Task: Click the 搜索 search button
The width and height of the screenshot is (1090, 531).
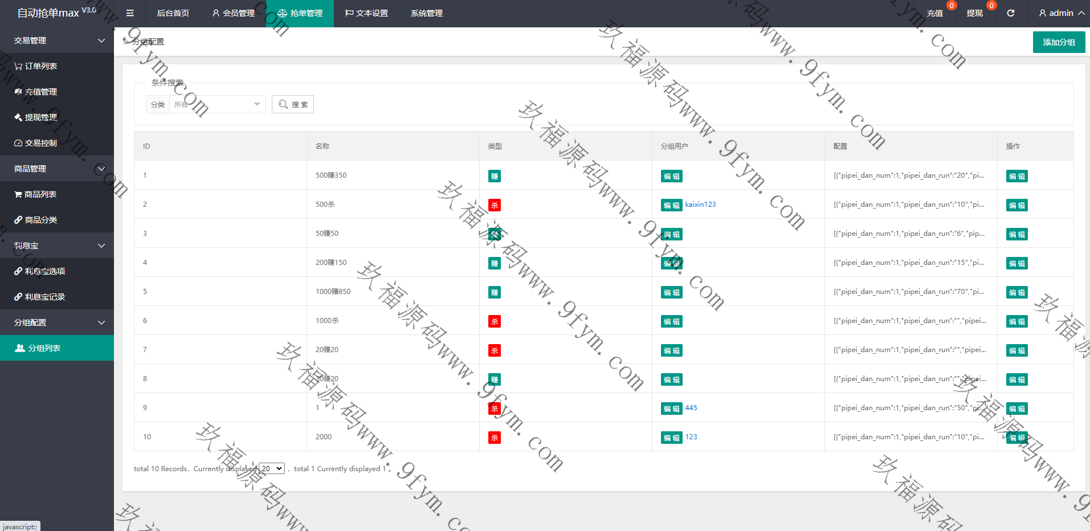Action: tap(293, 104)
